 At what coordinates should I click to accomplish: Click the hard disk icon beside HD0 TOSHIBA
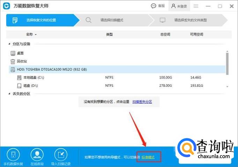click(13, 70)
